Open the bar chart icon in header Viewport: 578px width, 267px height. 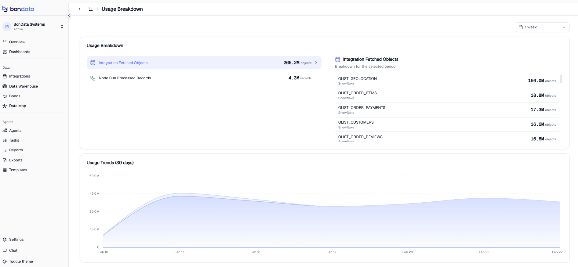click(91, 9)
